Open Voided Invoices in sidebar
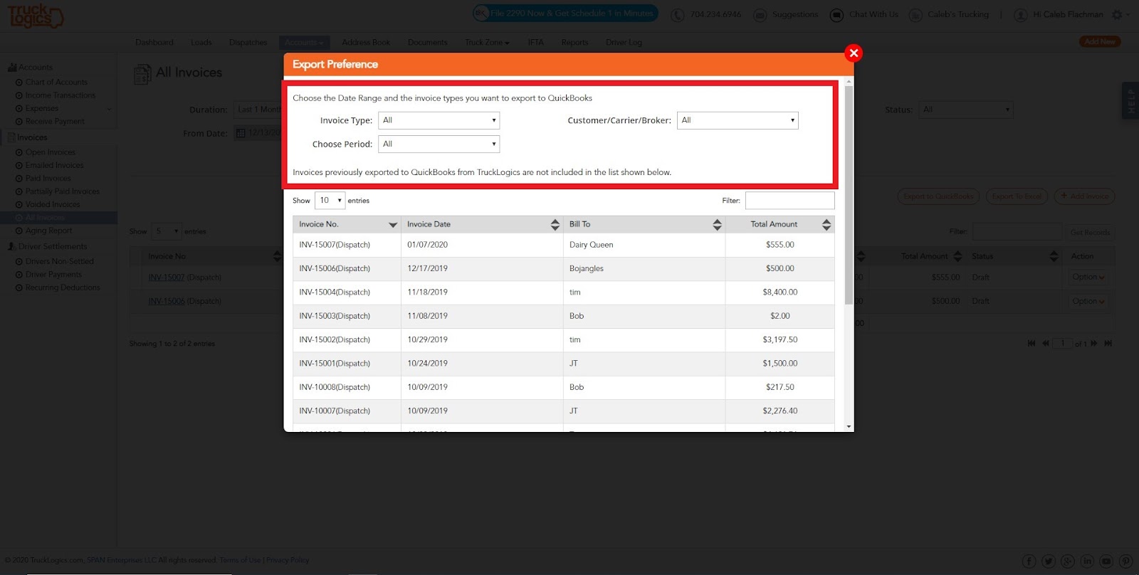The height and width of the screenshot is (575, 1139). click(x=53, y=205)
